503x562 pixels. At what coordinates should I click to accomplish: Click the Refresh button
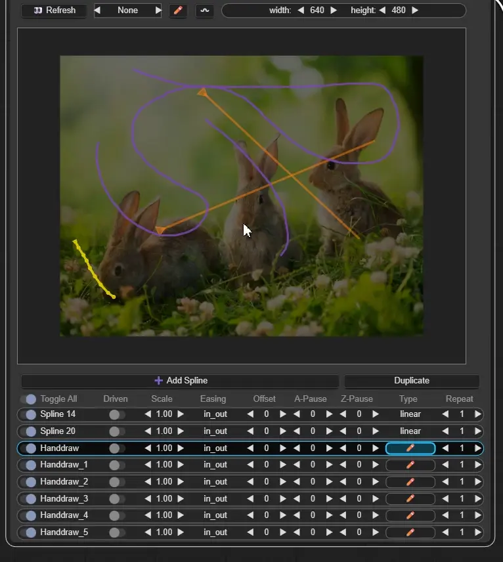[x=54, y=11]
